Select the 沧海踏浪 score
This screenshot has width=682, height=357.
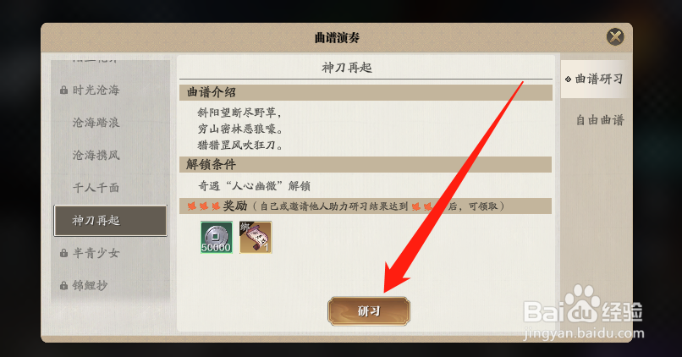(96, 123)
